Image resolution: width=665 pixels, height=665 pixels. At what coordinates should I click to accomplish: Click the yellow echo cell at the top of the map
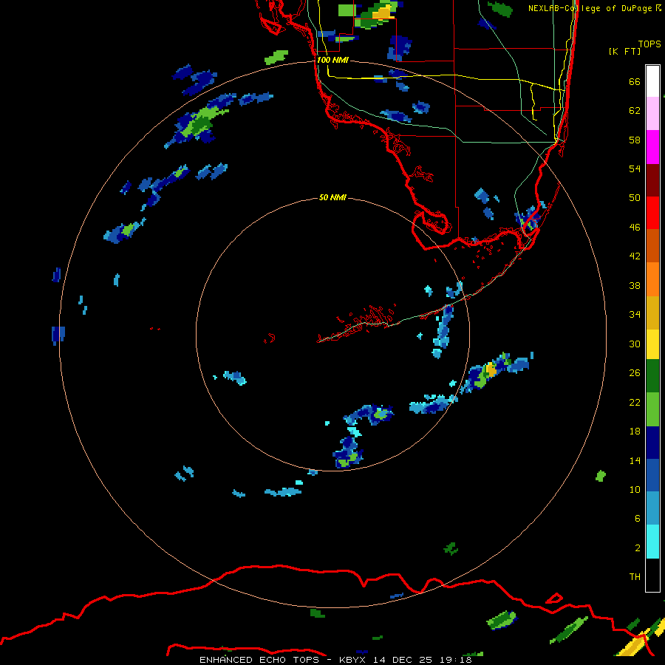click(383, 13)
